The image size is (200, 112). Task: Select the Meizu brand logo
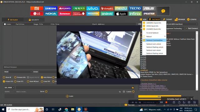[121, 8]
